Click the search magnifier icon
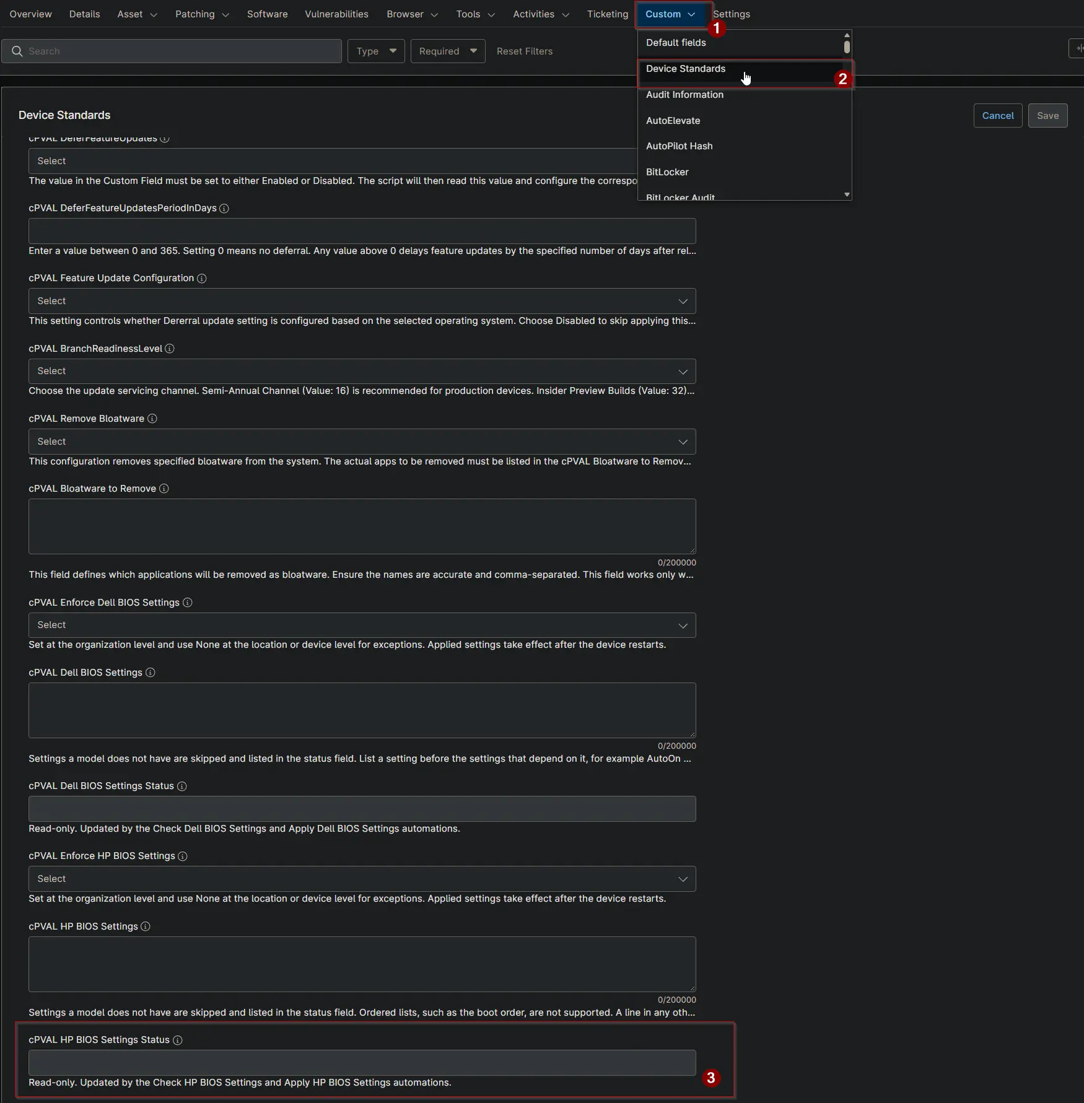Viewport: 1084px width, 1103px height. [17, 51]
